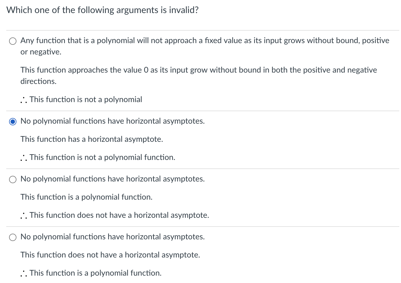
Task: Select answer concluding 'does not have a horizontal asymptote'
Action: point(119,215)
